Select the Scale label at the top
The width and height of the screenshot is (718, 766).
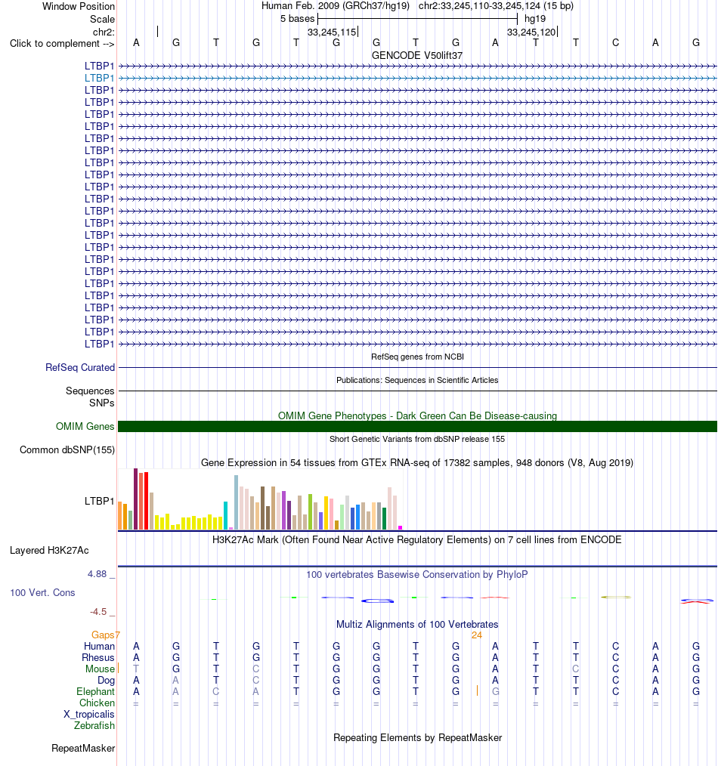102,19
